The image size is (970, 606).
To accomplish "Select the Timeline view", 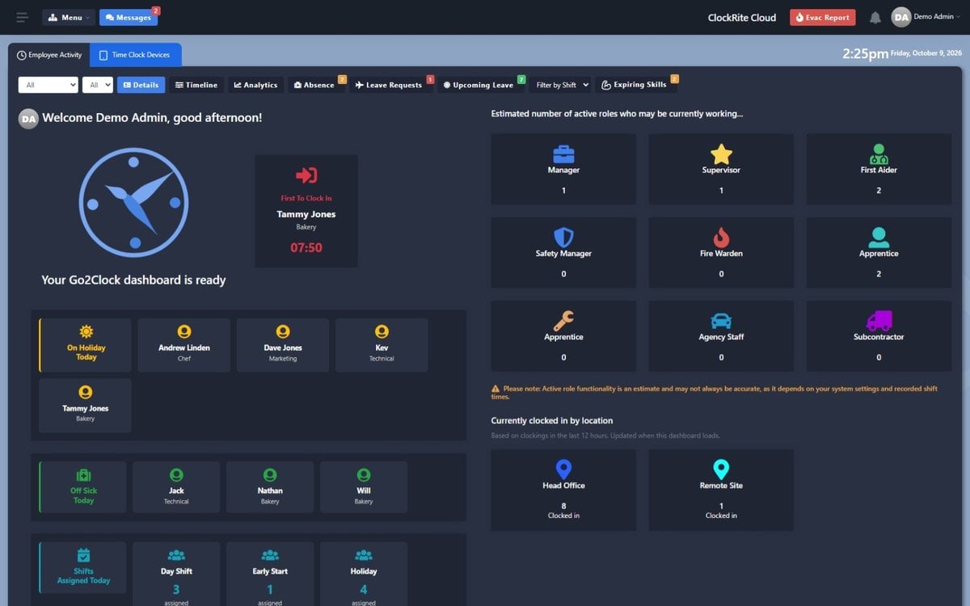I will [x=196, y=85].
